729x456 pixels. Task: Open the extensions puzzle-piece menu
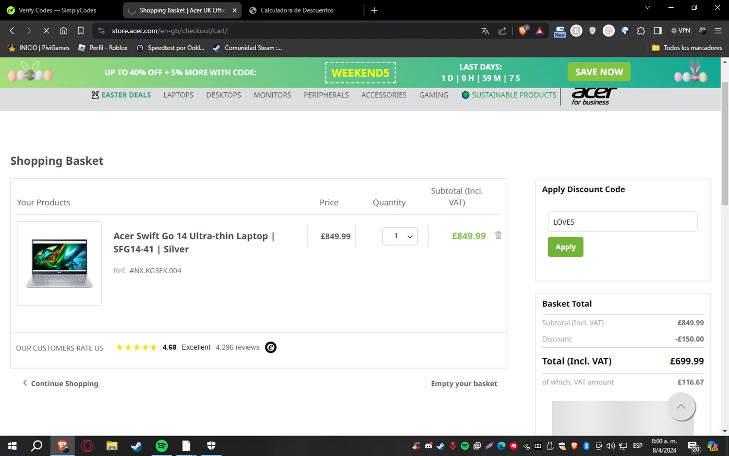point(641,31)
